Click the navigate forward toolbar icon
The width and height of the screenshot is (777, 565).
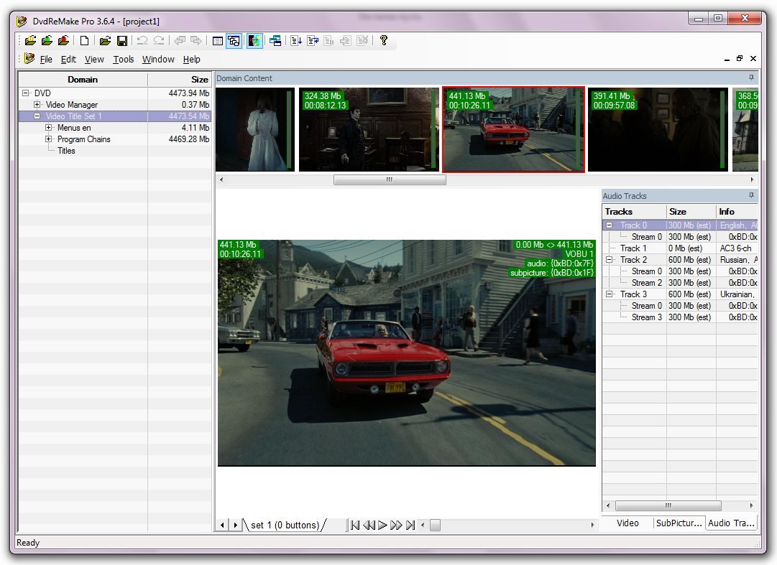point(196,41)
